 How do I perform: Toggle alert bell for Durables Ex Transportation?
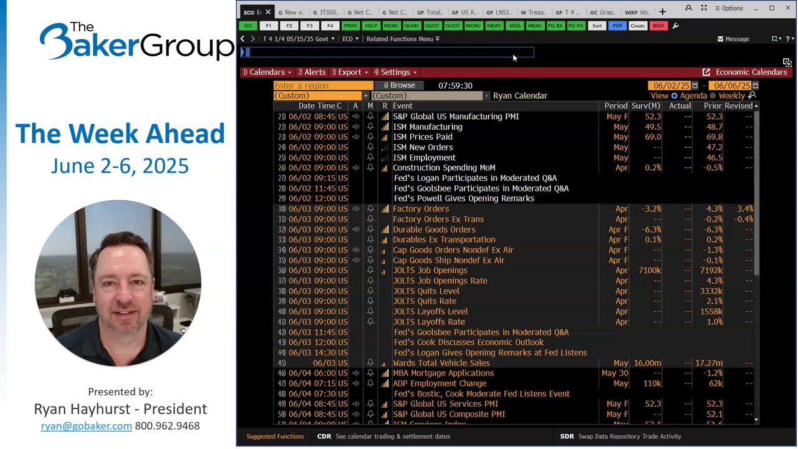[370, 239]
